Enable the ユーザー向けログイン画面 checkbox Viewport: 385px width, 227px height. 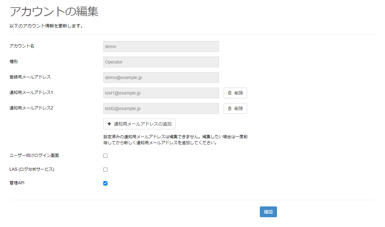105,156
